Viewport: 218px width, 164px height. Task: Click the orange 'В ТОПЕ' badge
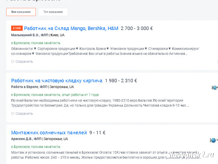[17, 28]
